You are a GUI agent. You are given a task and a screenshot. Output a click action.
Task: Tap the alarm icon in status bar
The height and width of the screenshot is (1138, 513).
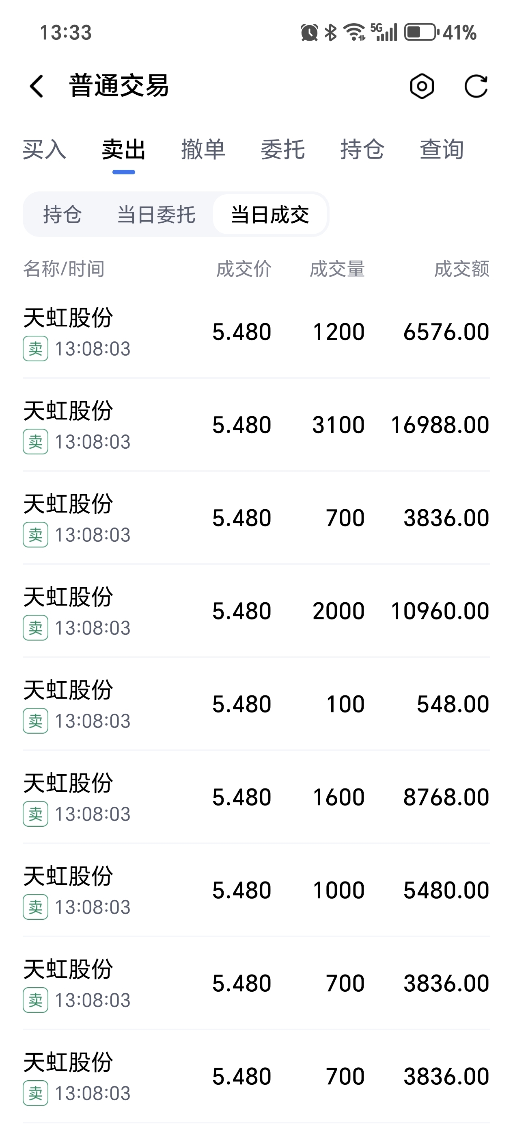click(x=309, y=33)
